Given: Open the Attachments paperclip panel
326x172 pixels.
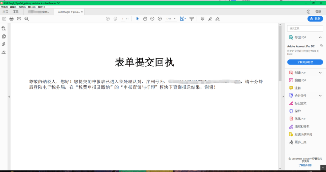Looking at the screenshot, I should coord(4,44).
